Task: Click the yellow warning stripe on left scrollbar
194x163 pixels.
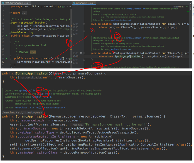Action: [x=71, y=50]
